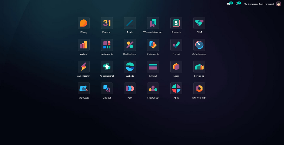This screenshot has height=145, width=284.
Task: Open the activities clock icon
Action: point(238,4)
